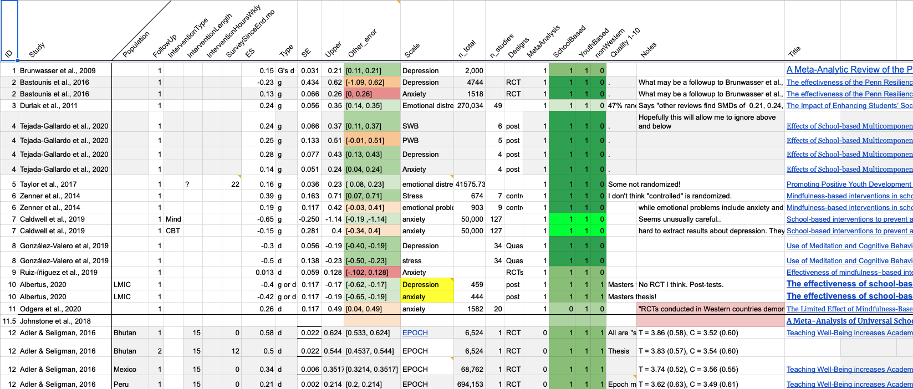Open "A Meta-Analysis of Universal Scho" link
Viewport: 913px width, 389px height.
click(848, 321)
